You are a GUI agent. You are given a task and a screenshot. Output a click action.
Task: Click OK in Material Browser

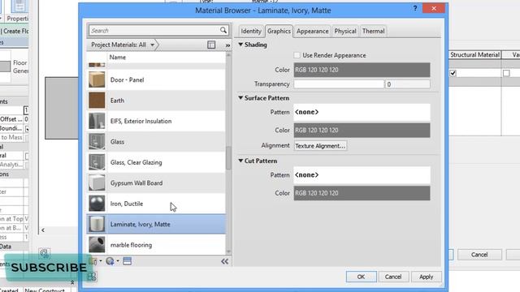361,277
